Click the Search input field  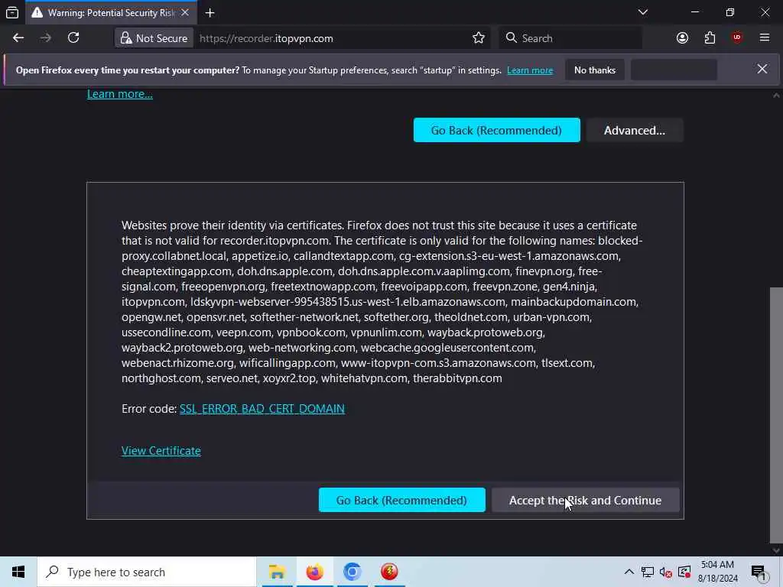point(570,38)
